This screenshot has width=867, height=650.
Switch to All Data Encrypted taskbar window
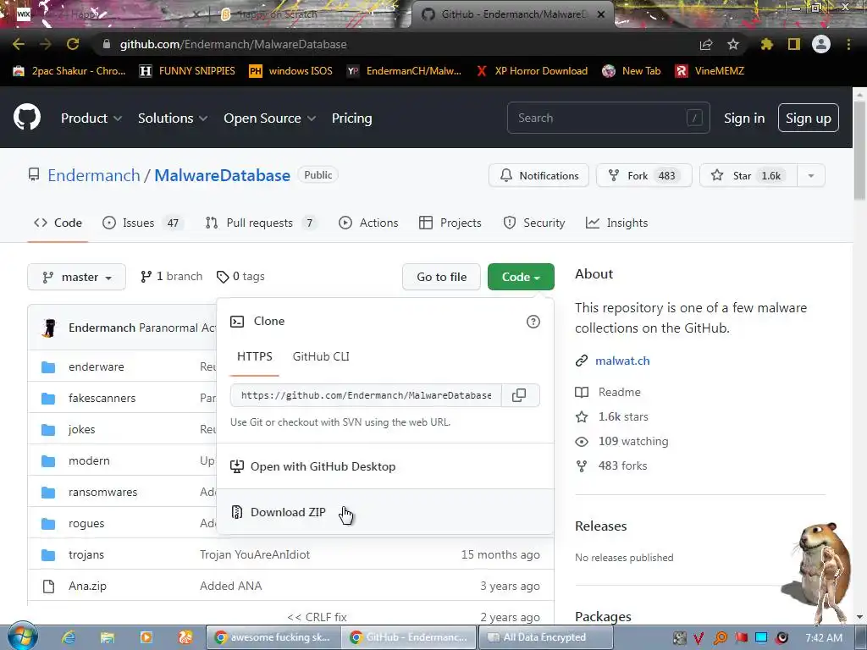(544, 637)
